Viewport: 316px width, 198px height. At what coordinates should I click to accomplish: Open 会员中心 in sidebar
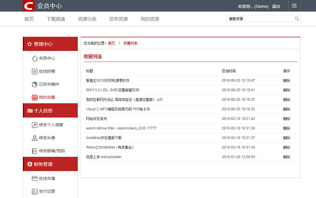[x=47, y=58]
